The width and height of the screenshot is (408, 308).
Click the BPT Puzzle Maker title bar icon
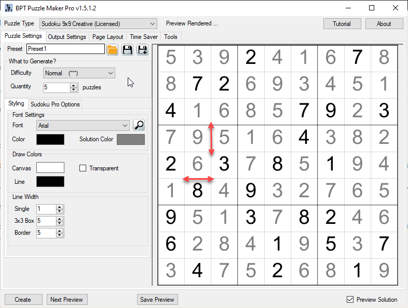pyautogui.click(x=9, y=8)
